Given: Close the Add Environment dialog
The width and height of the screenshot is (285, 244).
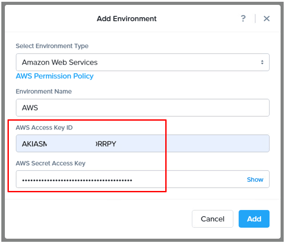Looking at the screenshot, I should point(266,19).
